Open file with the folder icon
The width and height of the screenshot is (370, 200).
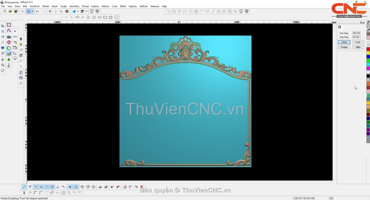point(10,11)
